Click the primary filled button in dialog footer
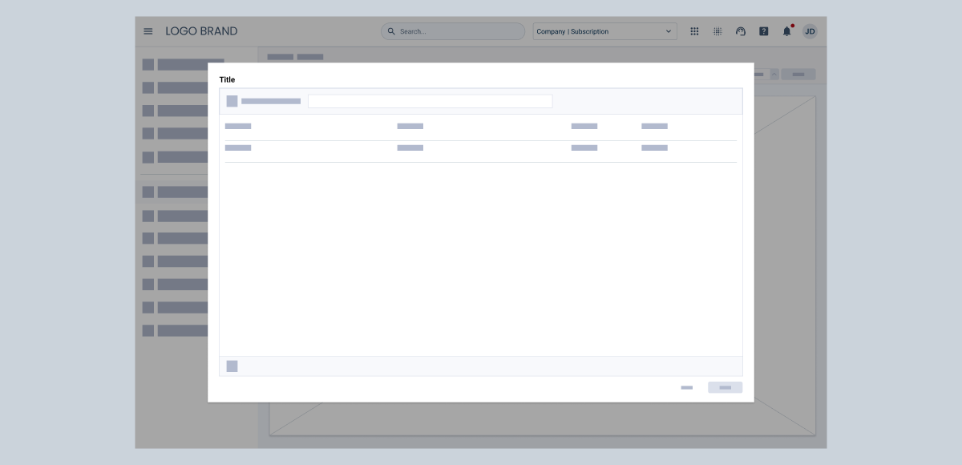 click(725, 387)
